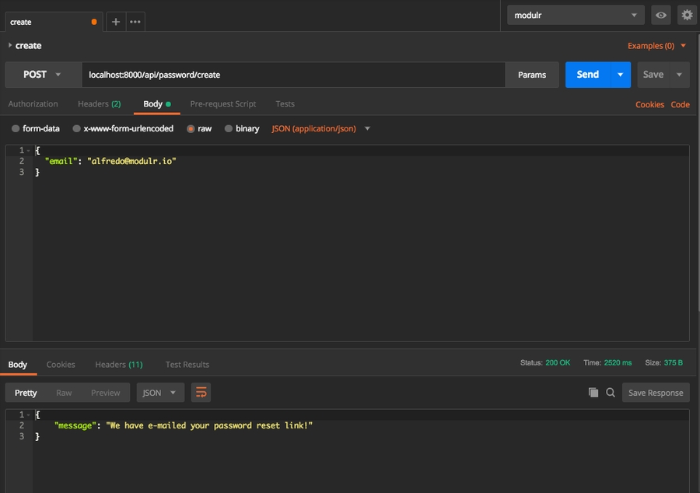700x493 pixels.
Task: Toggle line wrap icon in response
Action: tap(201, 393)
